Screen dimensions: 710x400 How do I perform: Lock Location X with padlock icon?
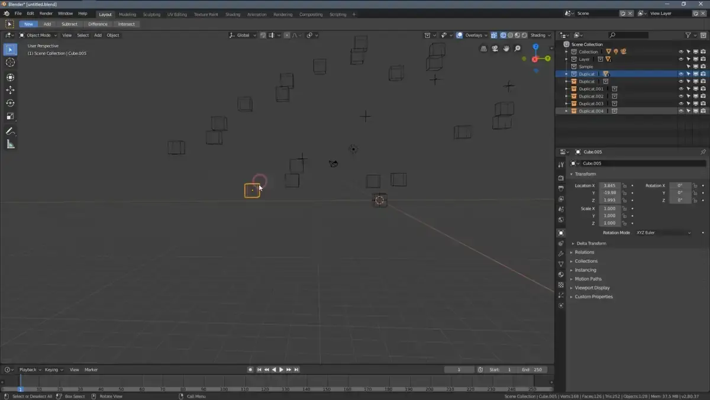[x=624, y=186]
